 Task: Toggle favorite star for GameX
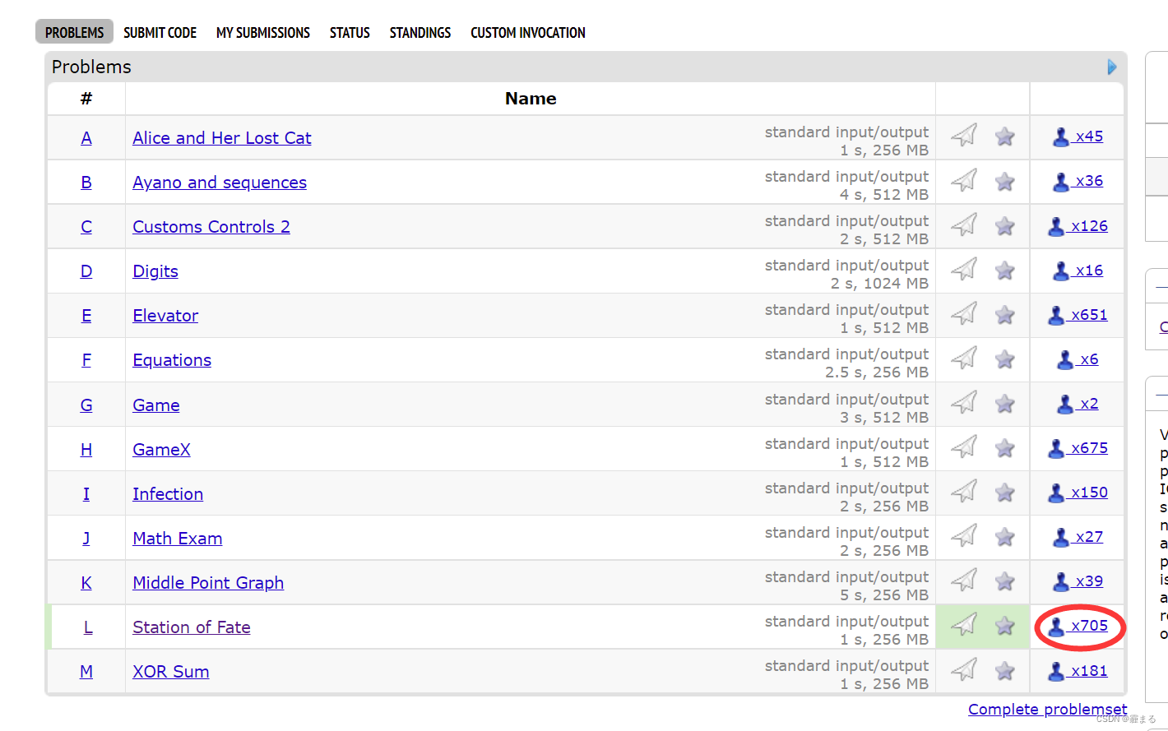1004,448
